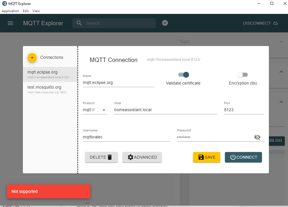Image resolution: width=288 pixels, height=207 pixels.
Task: Reveal the password using the eye icon
Action: coord(257,137)
